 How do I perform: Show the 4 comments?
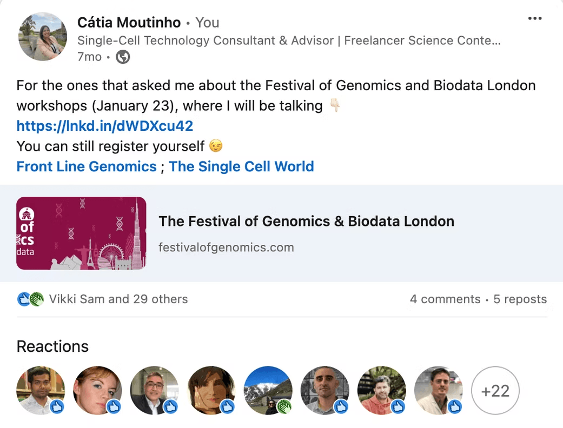tap(445, 299)
